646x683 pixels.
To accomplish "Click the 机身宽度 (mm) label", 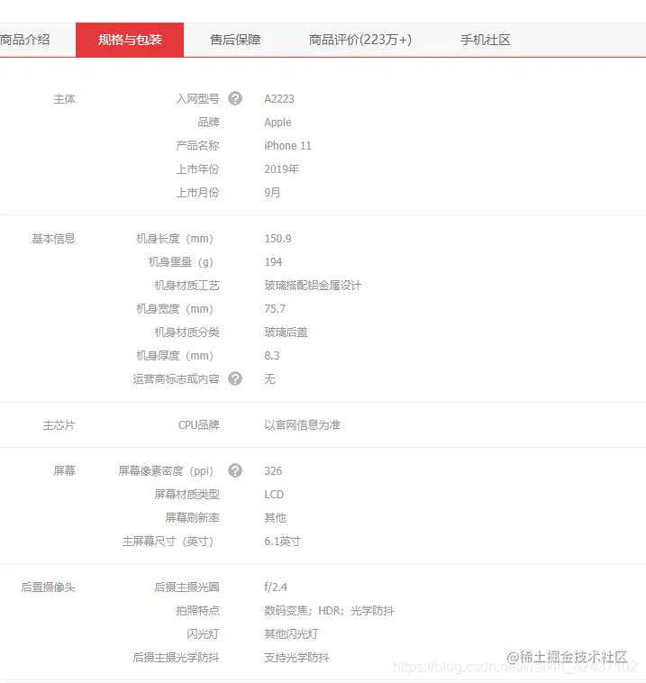I will pos(175,309).
